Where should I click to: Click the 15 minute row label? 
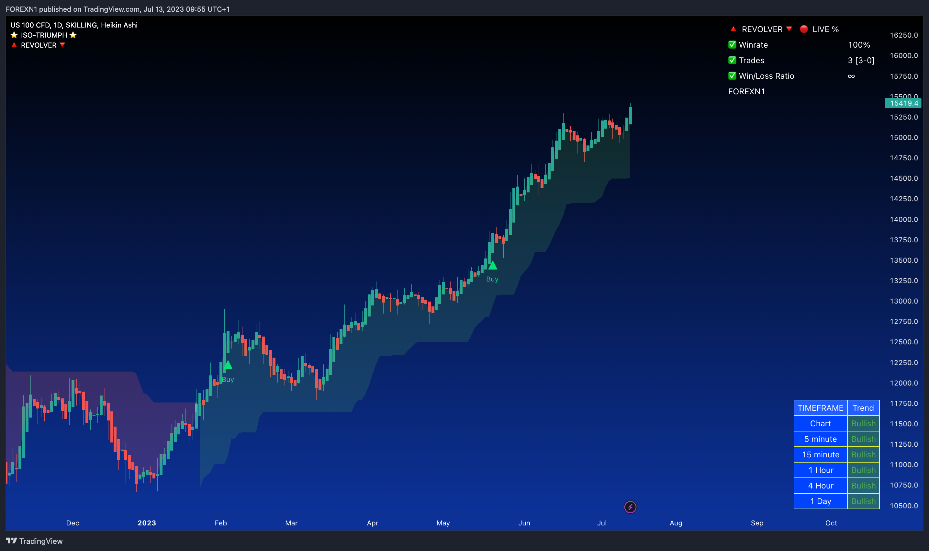click(x=820, y=454)
